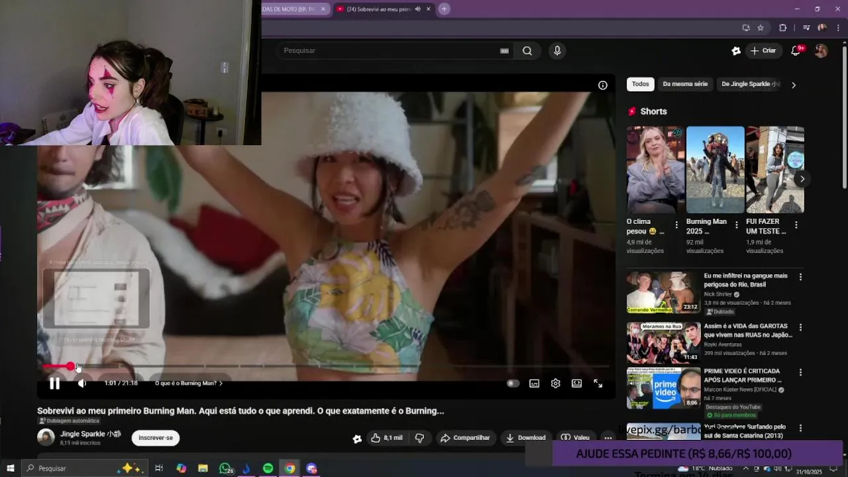Screen dimensions: 848x477
Task: Open Spotify from the taskbar
Action: (x=268, y=468)
